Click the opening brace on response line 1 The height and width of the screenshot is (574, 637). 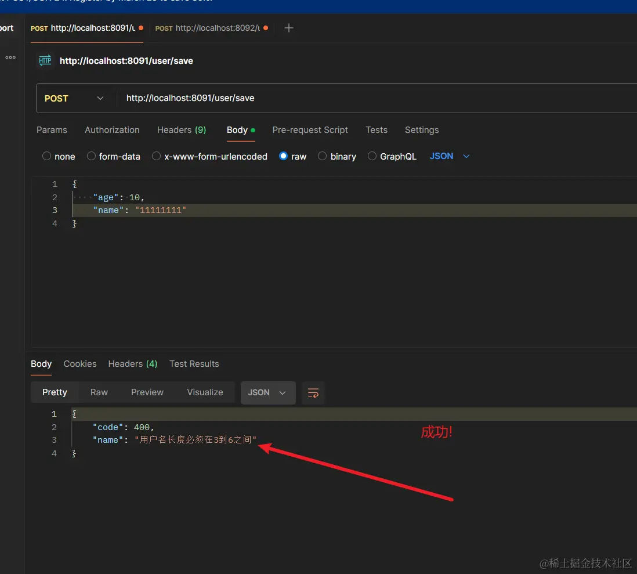[x=74, y=414]
